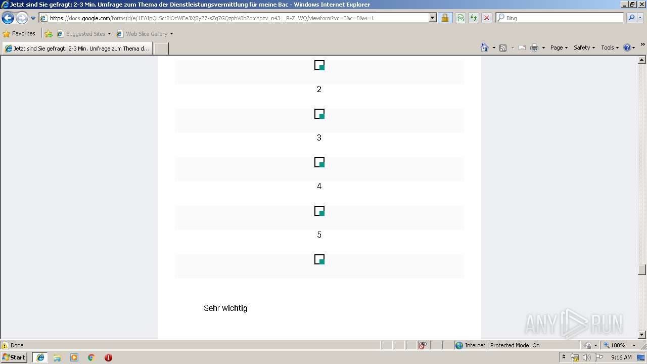647x364 pixels.
Task: Open the Favorites star button
Action: pos(19,34)
